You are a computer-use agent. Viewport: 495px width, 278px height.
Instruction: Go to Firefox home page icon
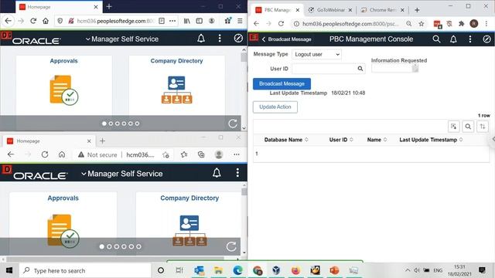coord(46,21)
